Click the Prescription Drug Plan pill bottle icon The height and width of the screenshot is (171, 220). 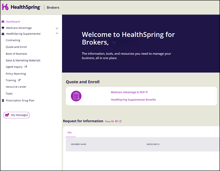click(x=3, y=100)
